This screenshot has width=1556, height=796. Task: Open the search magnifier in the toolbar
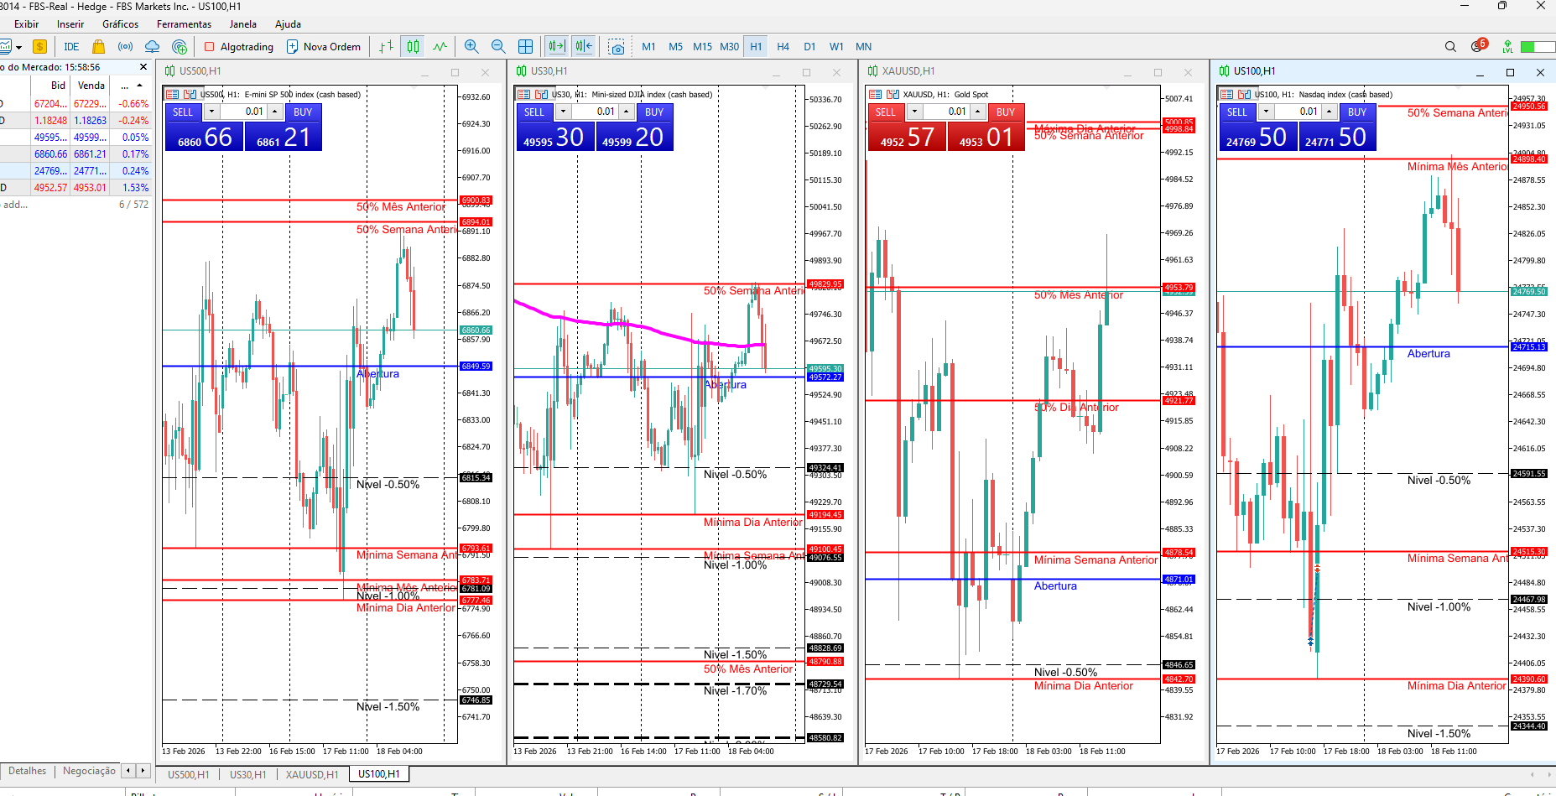coord(1450,47)
